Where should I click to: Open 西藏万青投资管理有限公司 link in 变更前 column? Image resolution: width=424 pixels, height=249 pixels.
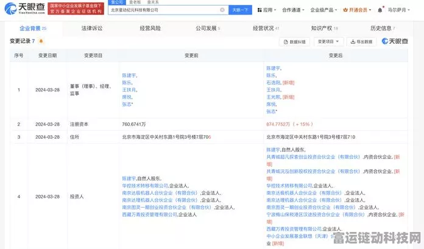(x=149, y=214)
